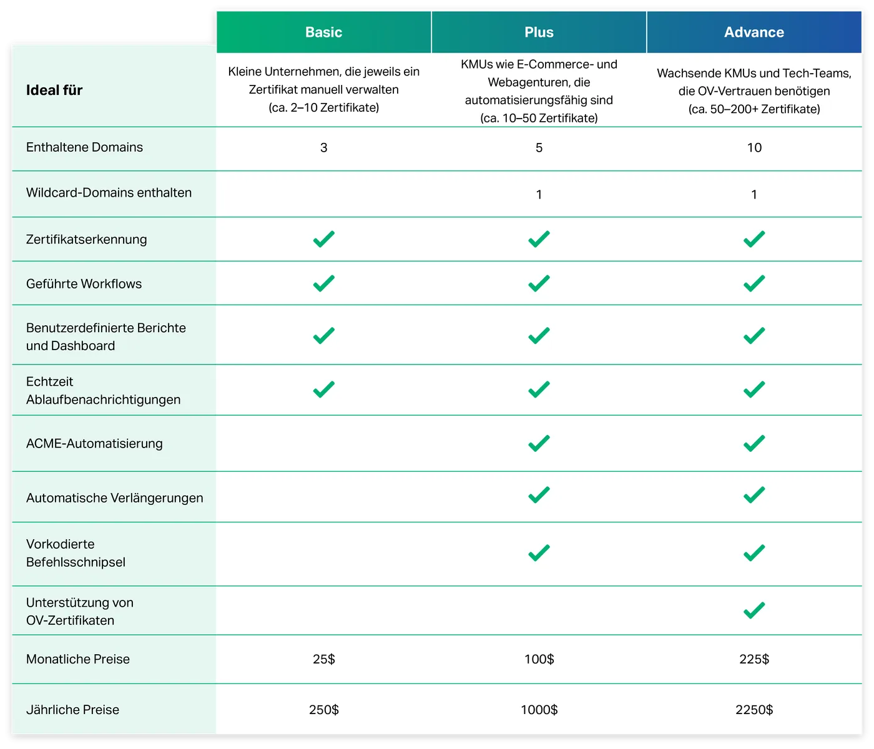Select the Basic plan column header
Image resolution: width=874 pixels, height=749 pixels.
(323, 32)
